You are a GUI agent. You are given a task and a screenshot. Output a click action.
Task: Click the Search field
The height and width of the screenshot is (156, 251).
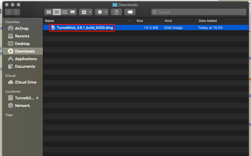199,12
